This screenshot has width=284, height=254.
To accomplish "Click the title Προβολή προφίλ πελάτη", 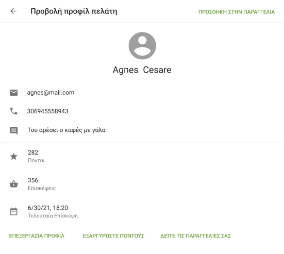I will (74, 11).
